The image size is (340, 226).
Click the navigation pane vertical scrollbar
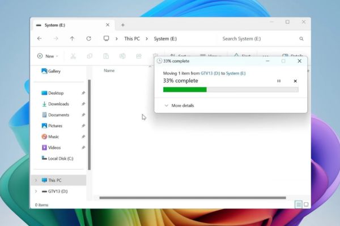coord(90,125)
